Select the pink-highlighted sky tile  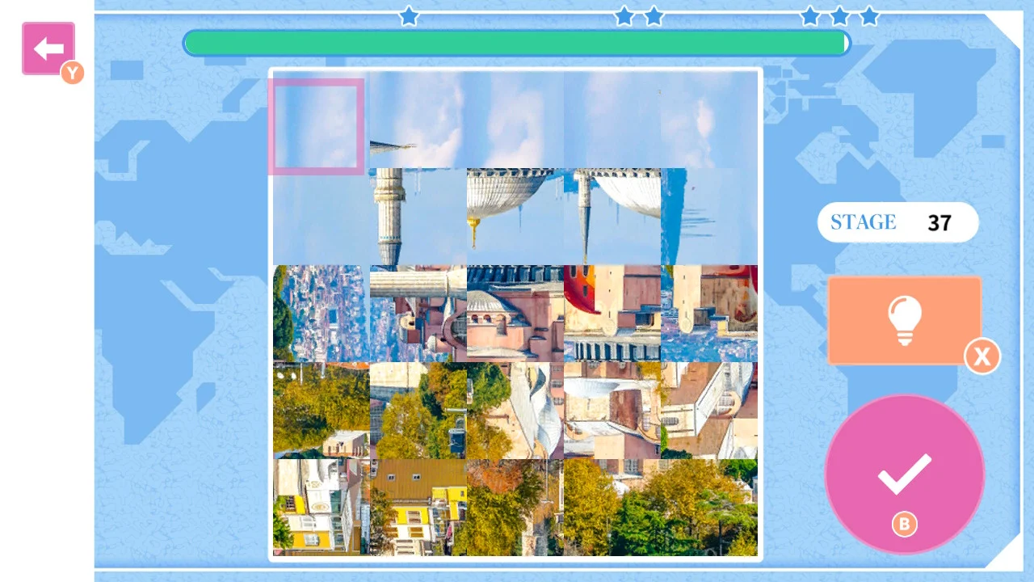pos(317,126)
